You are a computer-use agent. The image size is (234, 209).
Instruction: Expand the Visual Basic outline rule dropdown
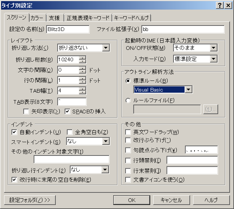189,89
